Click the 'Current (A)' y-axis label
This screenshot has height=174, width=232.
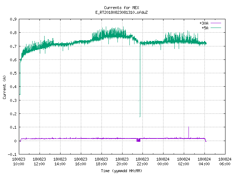click(4, 87)
